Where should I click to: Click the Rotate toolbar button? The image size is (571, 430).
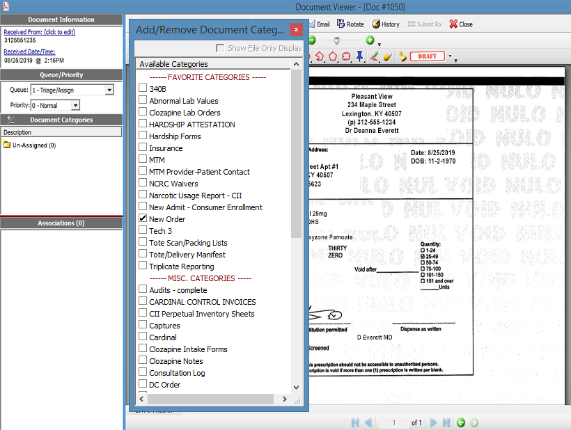tap(350, 24)
